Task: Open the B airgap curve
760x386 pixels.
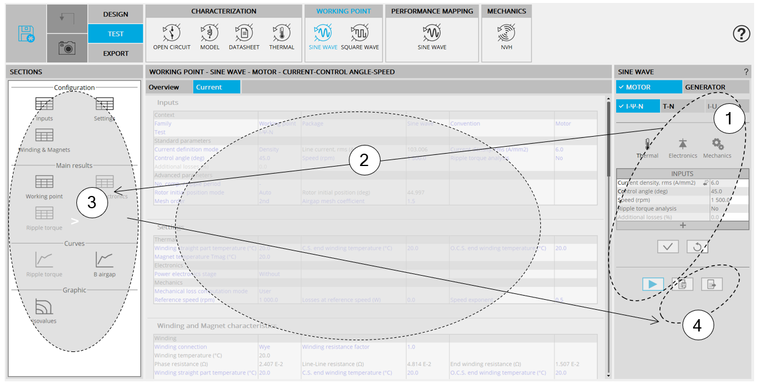Action: coord(105,263)
